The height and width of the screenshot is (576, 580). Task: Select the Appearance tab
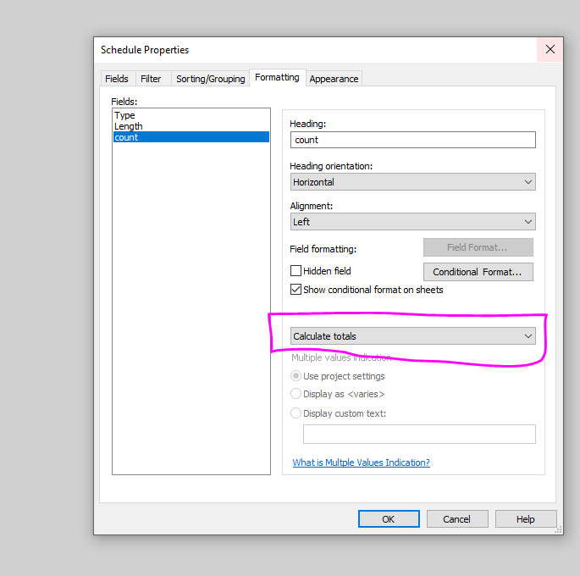click(334, 79)
